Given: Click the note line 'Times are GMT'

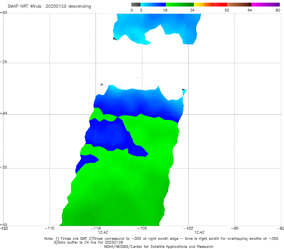Looking at the screenshot, I should click(74, 239).
